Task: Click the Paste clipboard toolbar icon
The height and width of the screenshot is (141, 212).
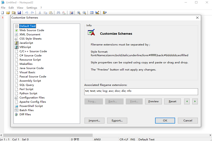Action: tap(51, 13)
